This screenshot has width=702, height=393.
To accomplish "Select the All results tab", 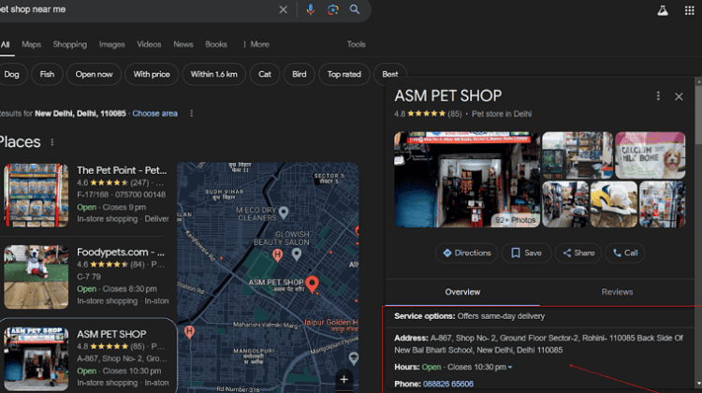I will [x=6, y=44].
